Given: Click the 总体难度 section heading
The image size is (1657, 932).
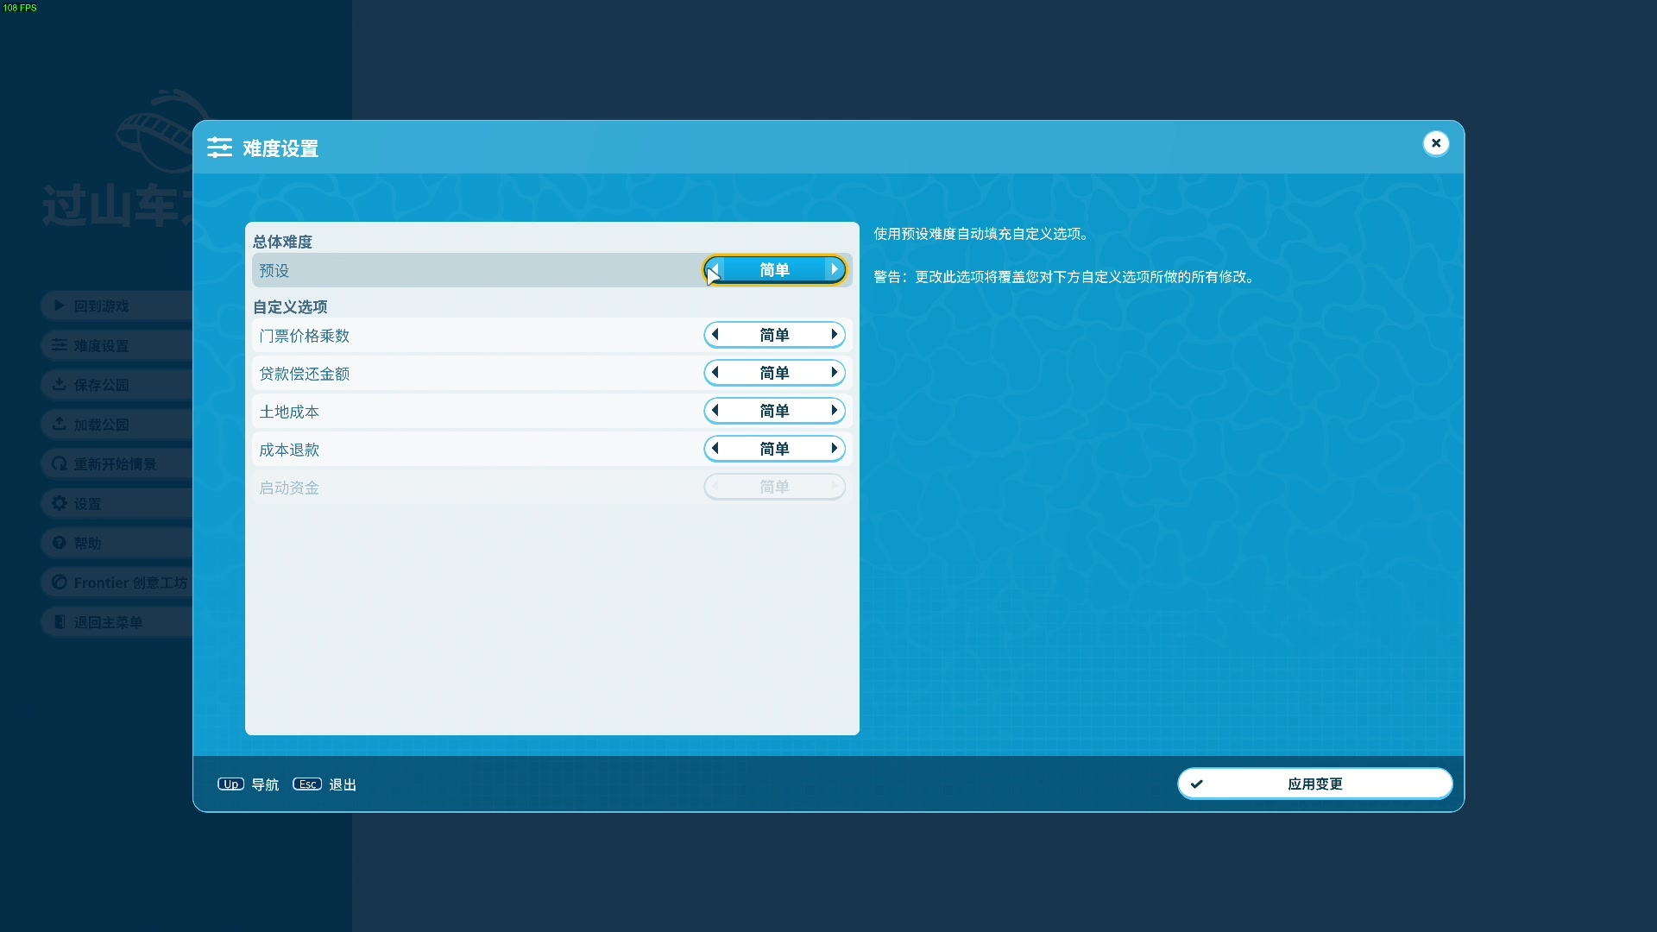Looking at the screenshot, I should (x=282, y=242).
